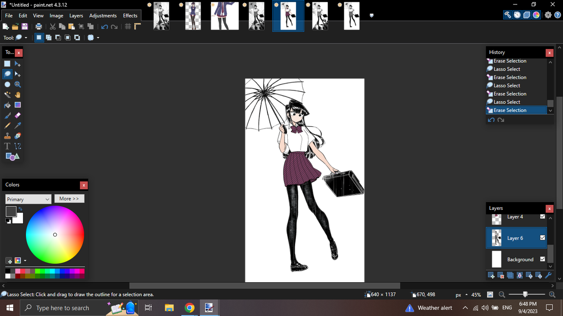Open the Tool dropdown in the toolbar
Image resolution: width=563 pixels, height=316 pixels.
(26, 37)
